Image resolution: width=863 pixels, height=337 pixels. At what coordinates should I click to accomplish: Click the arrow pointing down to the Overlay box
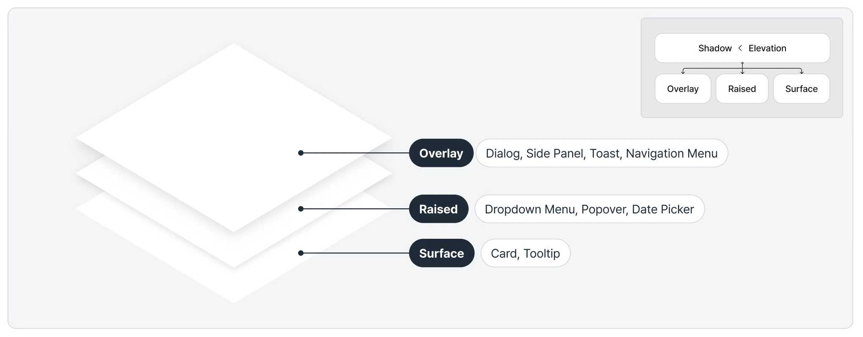click(x=683, y=72)
